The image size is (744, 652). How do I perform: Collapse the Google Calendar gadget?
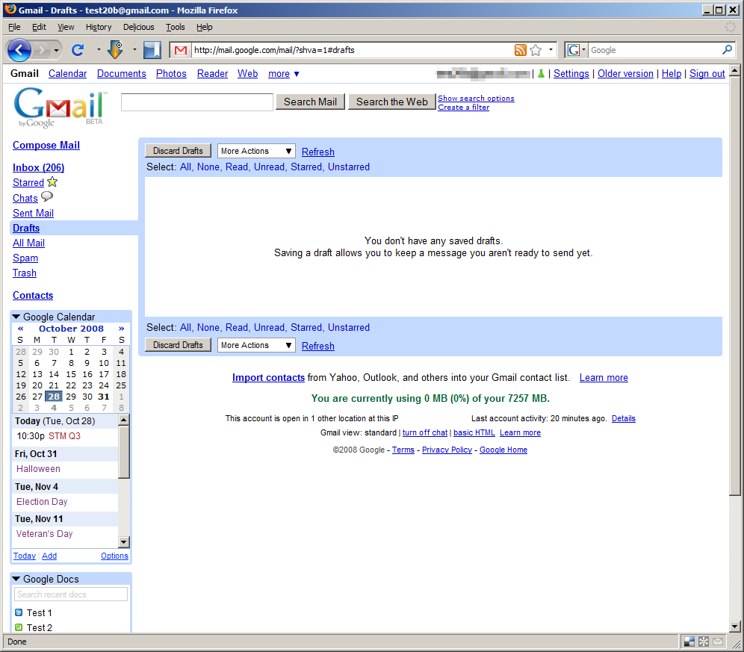(x=16, y=317)
